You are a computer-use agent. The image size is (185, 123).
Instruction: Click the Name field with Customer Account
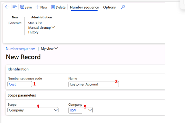pos(94,84)
